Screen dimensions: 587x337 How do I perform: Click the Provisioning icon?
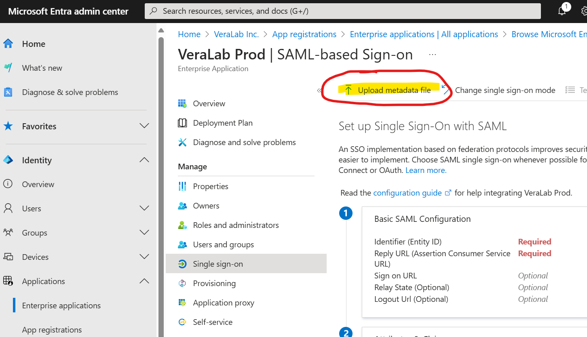coord(182,283)
